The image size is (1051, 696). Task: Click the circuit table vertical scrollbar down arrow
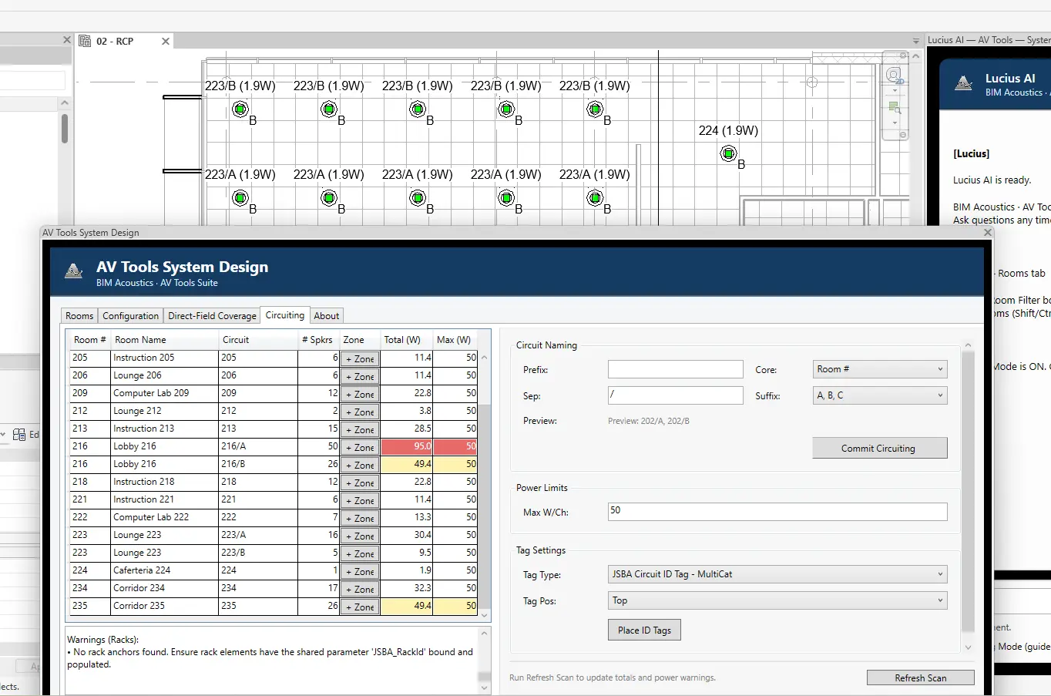485,614
